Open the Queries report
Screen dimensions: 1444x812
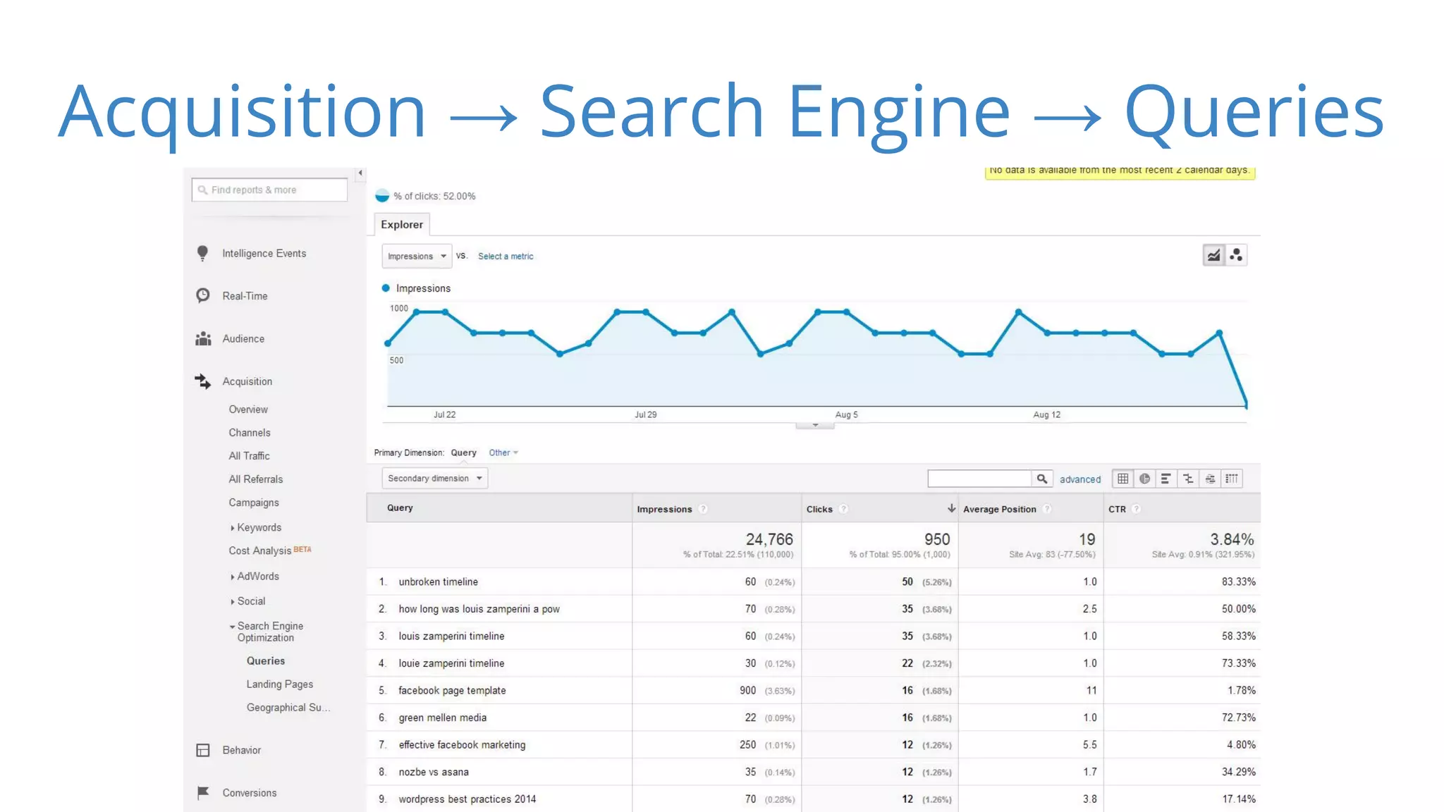pyautogui.click(x=266, y=660)
